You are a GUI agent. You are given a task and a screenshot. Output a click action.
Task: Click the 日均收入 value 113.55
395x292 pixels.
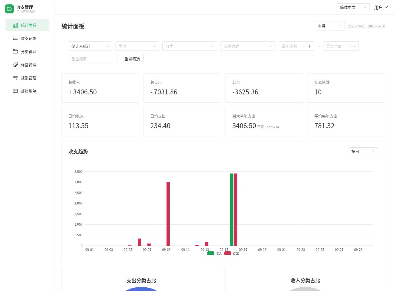[x=78, y=126]
